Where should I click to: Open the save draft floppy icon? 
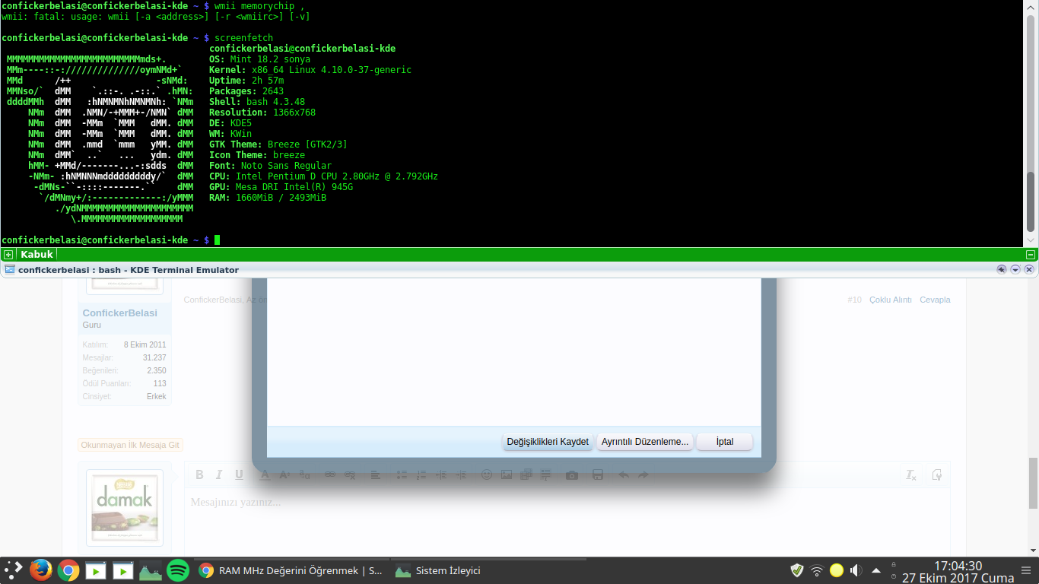coord(598,474)
